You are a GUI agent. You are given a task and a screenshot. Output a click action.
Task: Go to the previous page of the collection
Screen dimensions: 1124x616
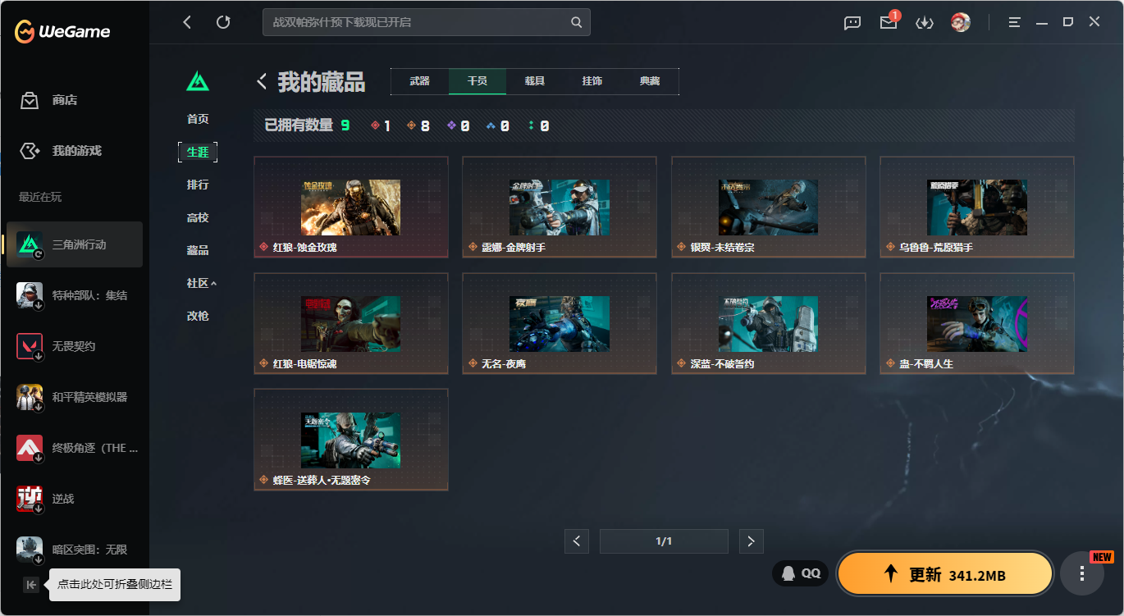click(x=577, y=541)
